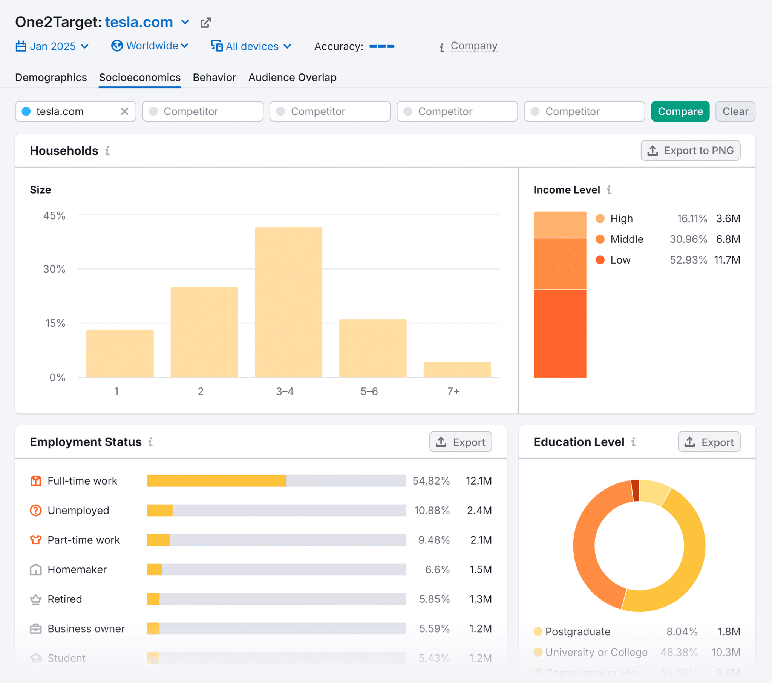
Task: Open tesla.com in external link icon
Action: (205, 23)
